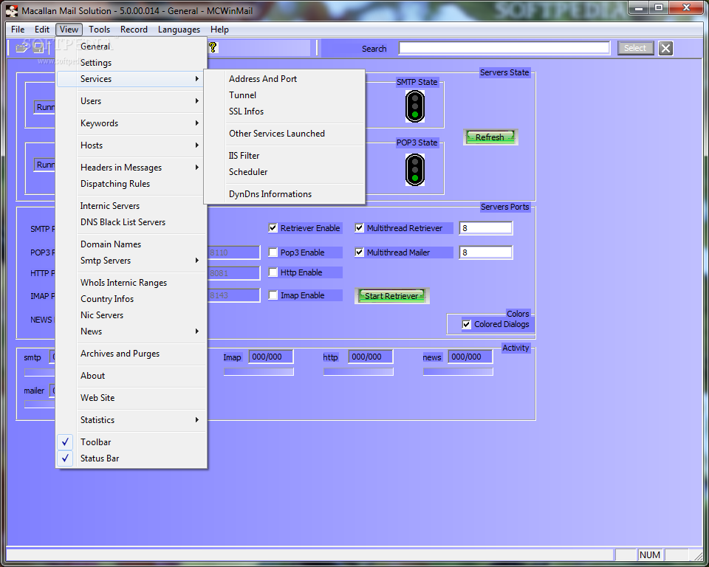The image size is (709, 567).
Task: Click Multithread Retriever count field
Action: [486, 228]
